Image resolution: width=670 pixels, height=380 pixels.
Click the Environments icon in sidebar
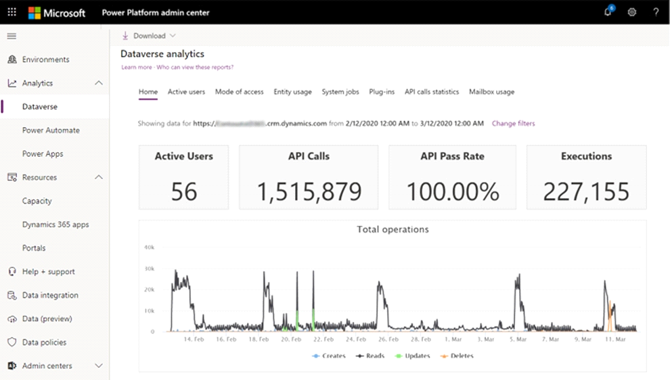12,60
